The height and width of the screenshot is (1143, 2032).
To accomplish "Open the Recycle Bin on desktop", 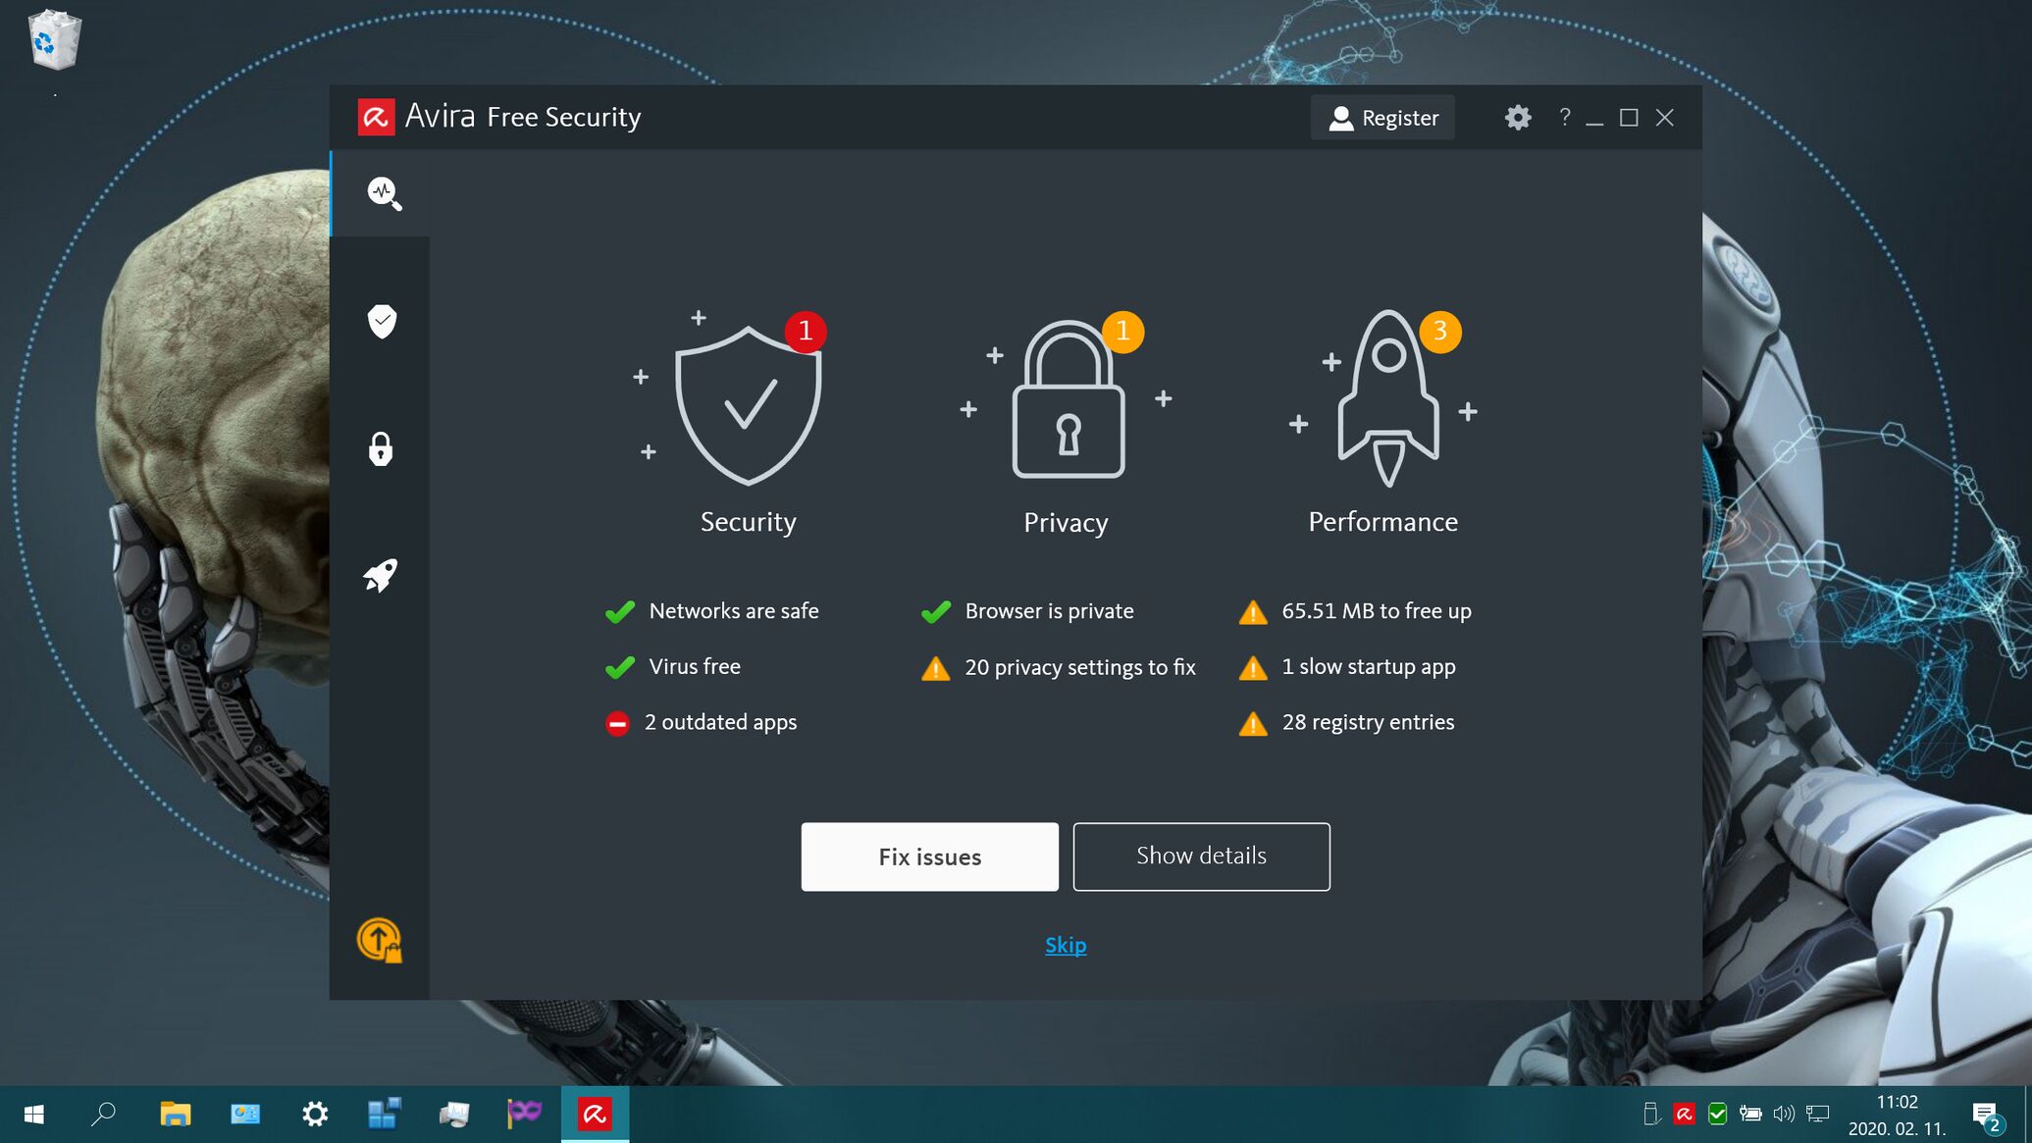I will 54,40.
